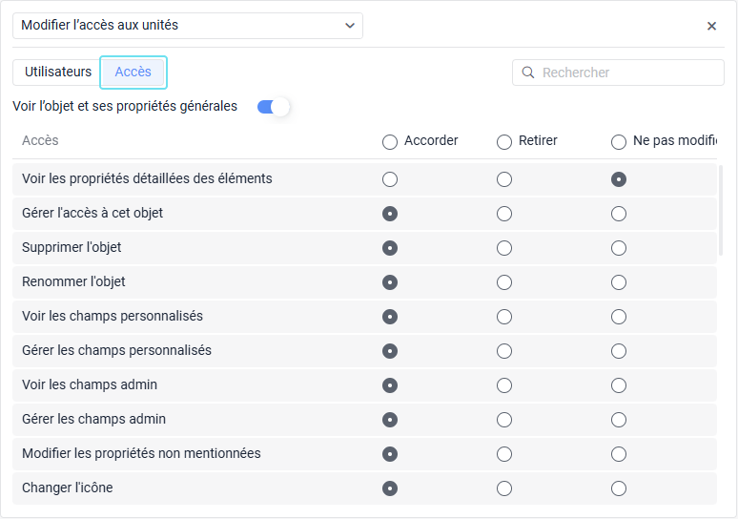Set Retirer for 'Changer l'icône'
This screenshot has width=738, height=519.
coord(504,488)
